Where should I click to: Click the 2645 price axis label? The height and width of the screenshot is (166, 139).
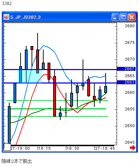coord(130,142)
